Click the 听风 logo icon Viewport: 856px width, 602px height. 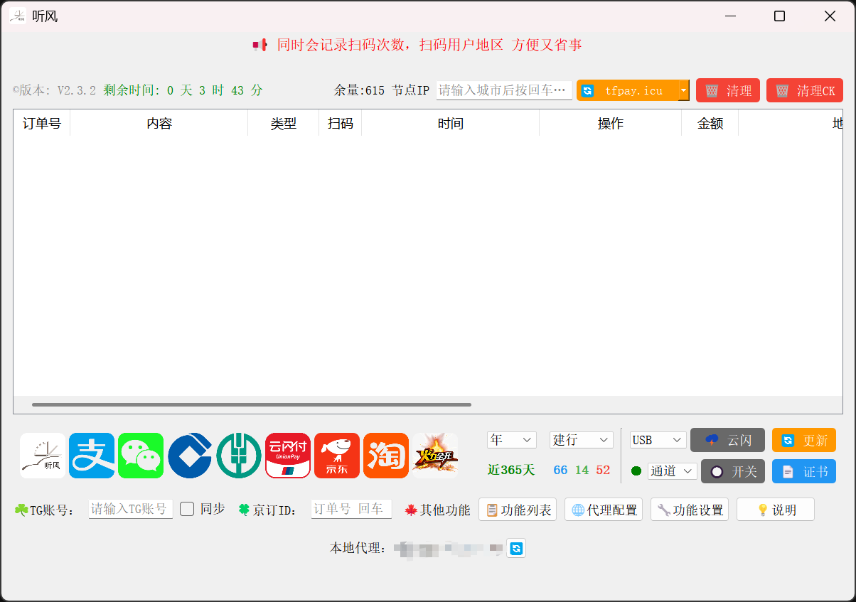point(43,456)
